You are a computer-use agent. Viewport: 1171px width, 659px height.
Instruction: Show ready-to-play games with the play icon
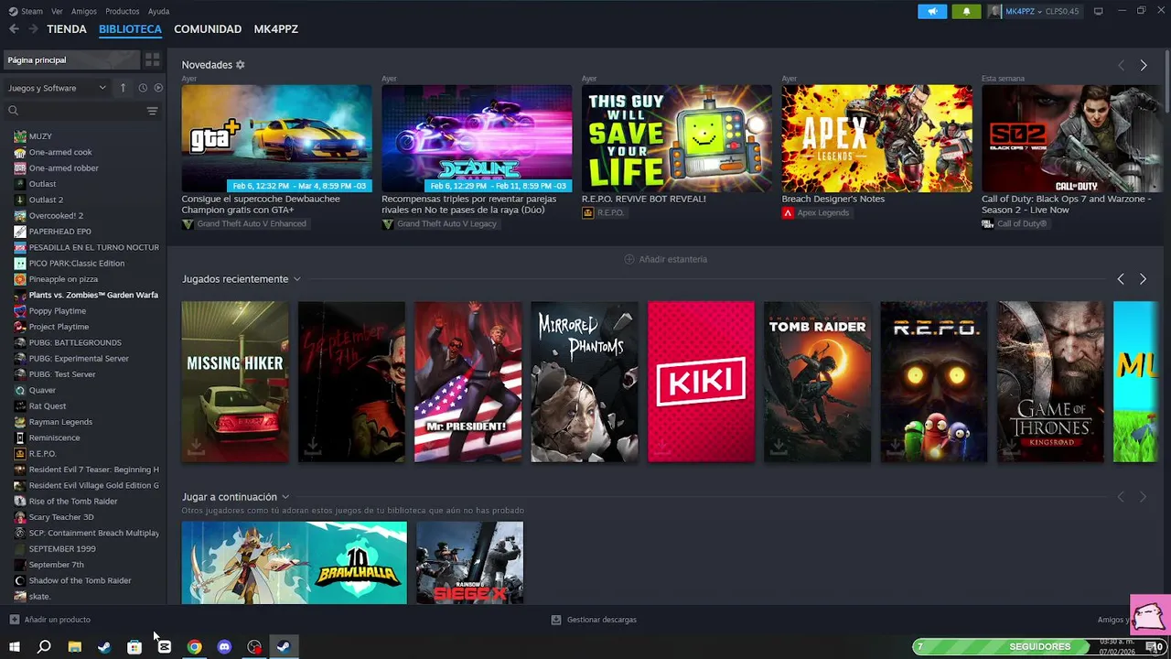tap(158, 88)
